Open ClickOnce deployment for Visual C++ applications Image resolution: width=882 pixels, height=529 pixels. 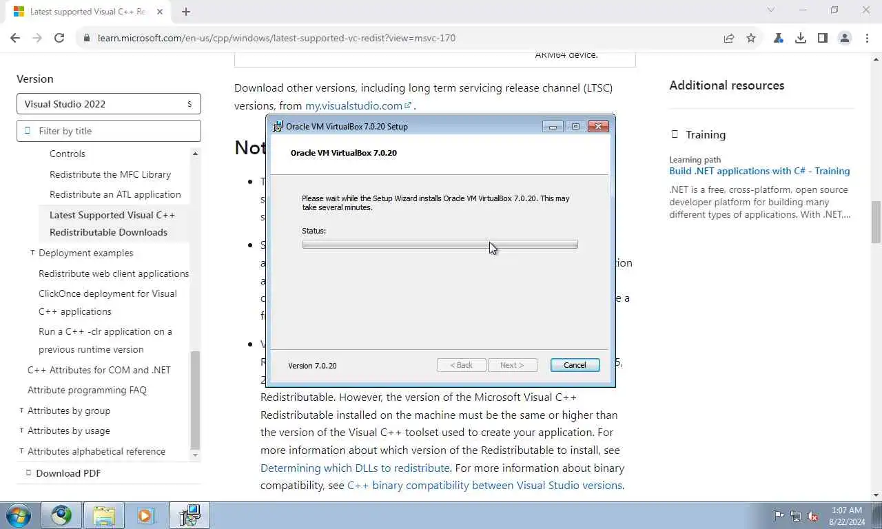[x=108, y=302]
